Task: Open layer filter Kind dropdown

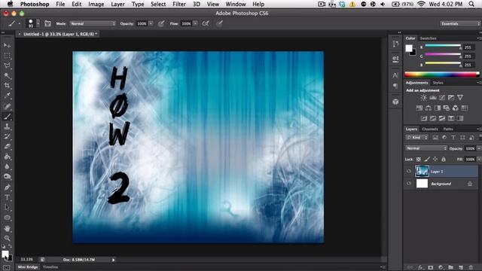Action: (416, 138)
